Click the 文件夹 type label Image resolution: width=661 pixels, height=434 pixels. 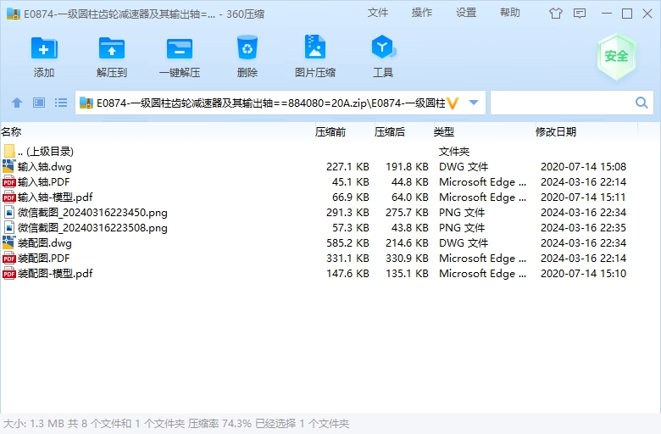[x=454, y=152]
